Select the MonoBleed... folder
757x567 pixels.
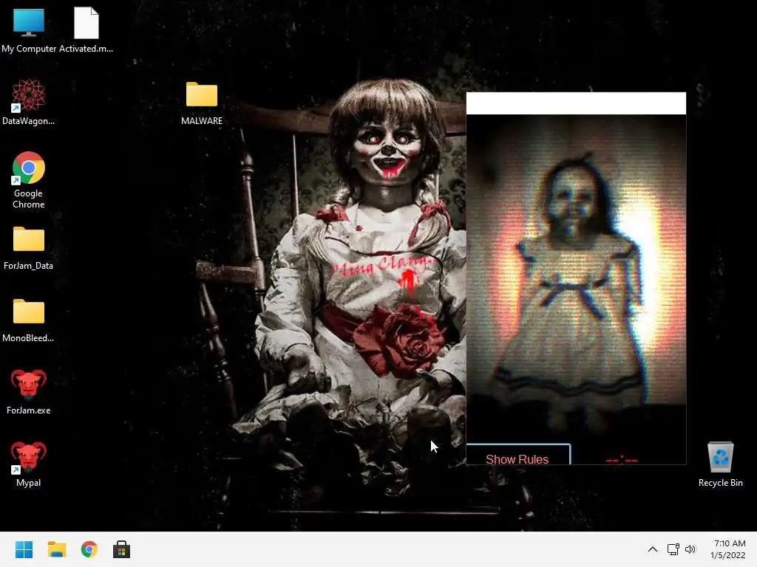pyautogui.click(x=29, y=320)
